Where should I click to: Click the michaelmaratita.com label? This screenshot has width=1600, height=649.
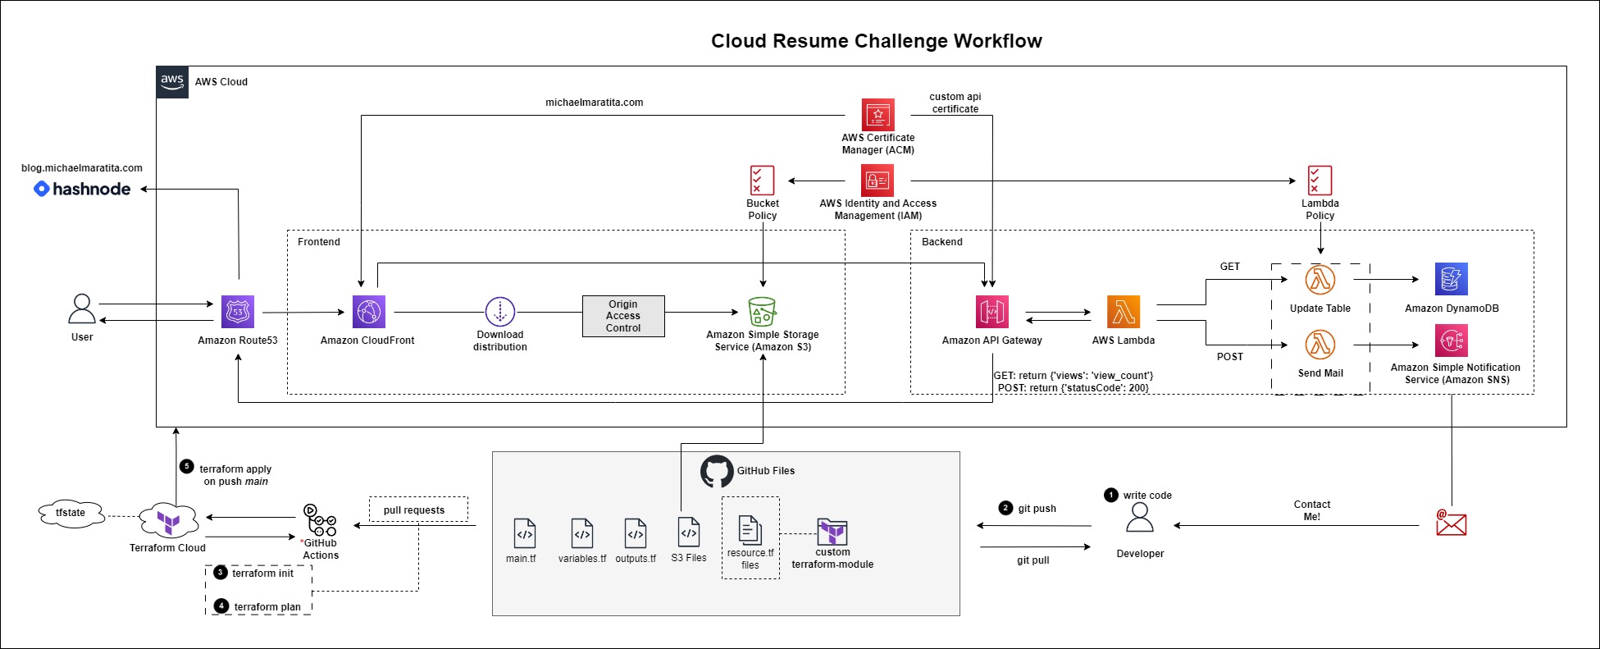pyautogui.click(x=595, y=103)
